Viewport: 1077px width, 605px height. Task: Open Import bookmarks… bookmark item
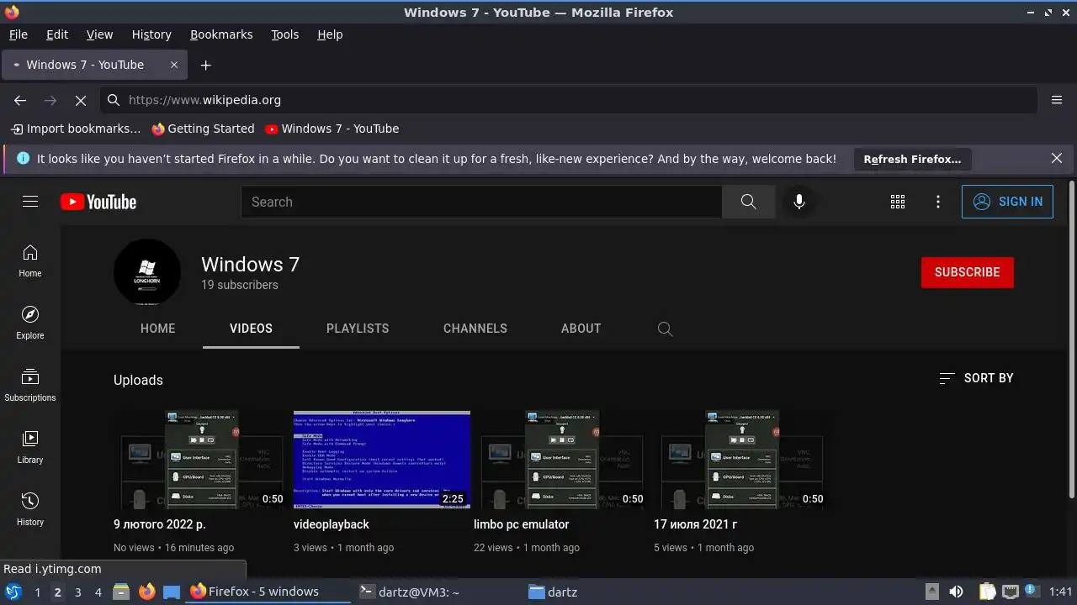[76, 129]
